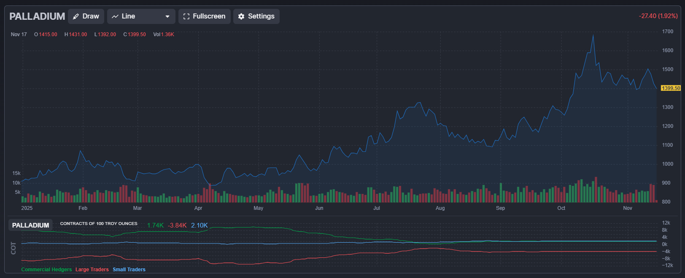Click the red -27.40 (1.92%) price change
This screenshot has width=685, height=278.
point(658,16)
